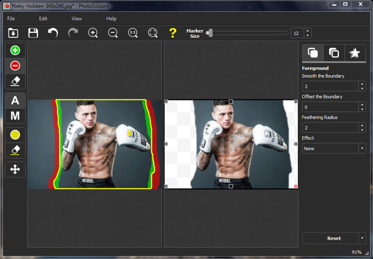Expand the Effect dropdown set to None
This screenshot has height=259, width=373.
tap(333, 148)
